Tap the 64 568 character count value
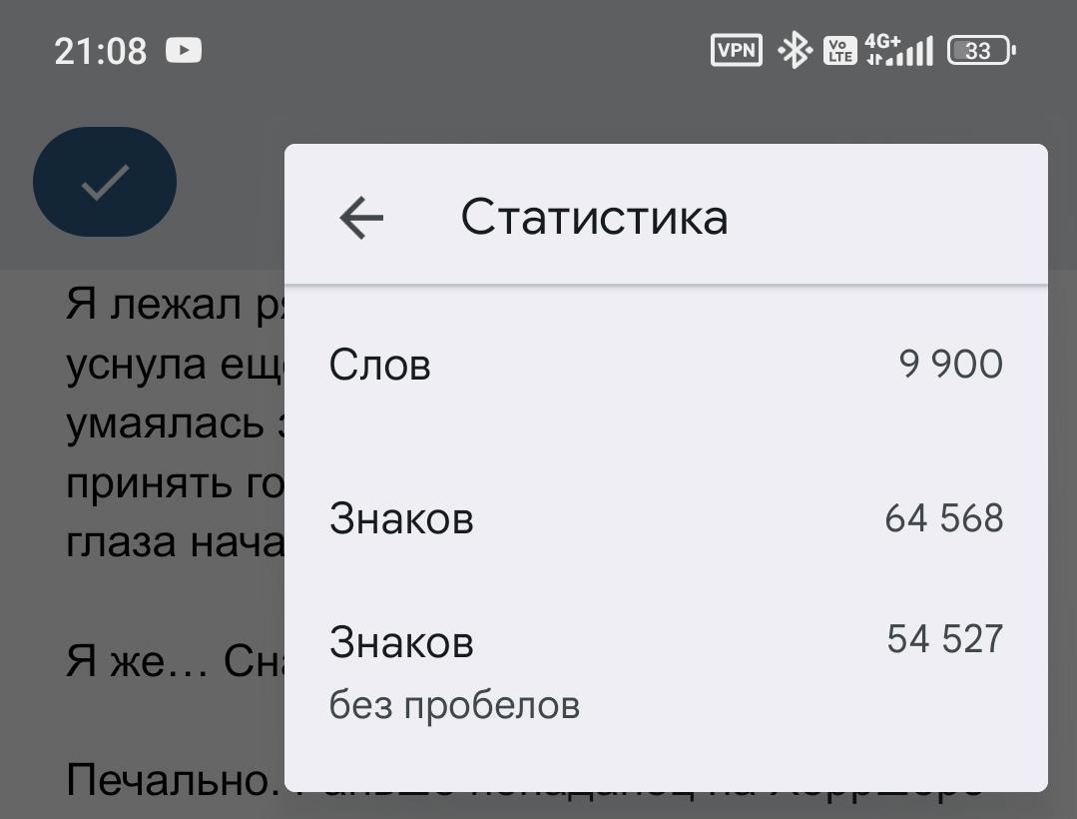The height and width of the screenshot is (819, 1077). click(x=943, y=518)
